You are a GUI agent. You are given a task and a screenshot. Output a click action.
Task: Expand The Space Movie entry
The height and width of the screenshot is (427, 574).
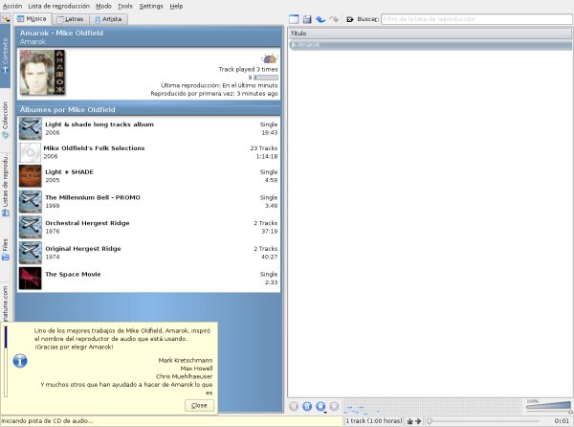[x=148, y=279]
